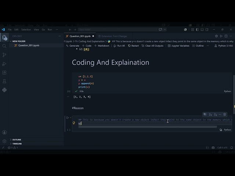Run the current cell with play button
235x176 pixels.
click(68, 118)
